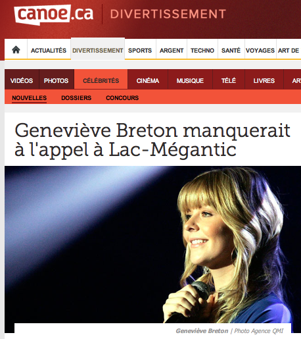Select the Divertissement main tab

pyautogui.click(x=98, y=51)
